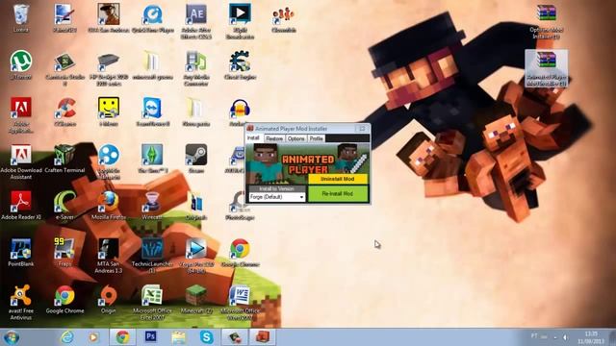Open the Adobe After Effects desktop shortcut
Image resolution: width=616 pixels, height=346 pixels.
click(x=196, y=21)
